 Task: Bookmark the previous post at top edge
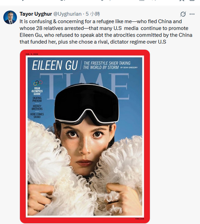[x=182, y=0]
